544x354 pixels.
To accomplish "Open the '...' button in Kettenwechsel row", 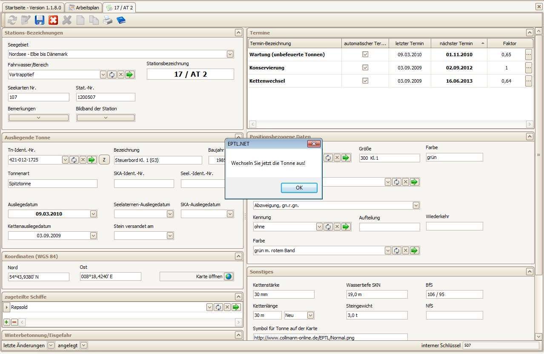I will (x=528, y=81).
